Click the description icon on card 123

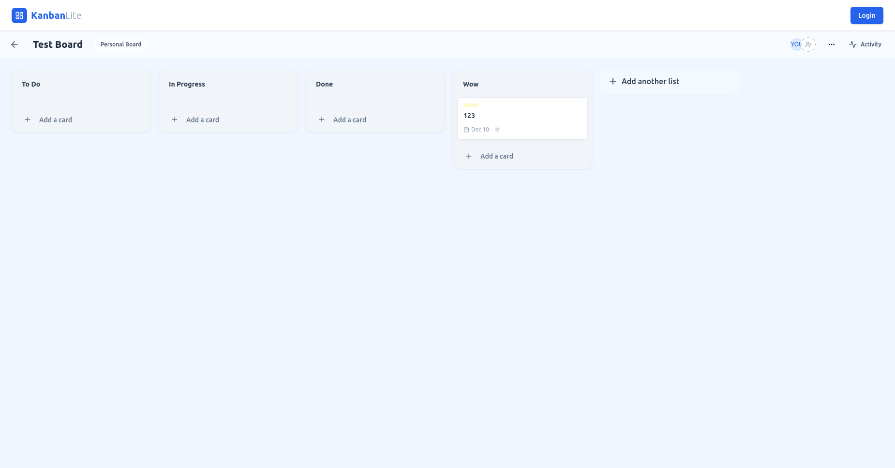[x=497, y=130]
